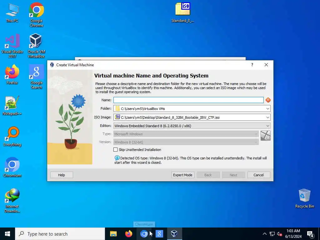Close the Create Virtual Machine dialog
Image resolution: width=320 pixels, height=240 pixels.
[x=266, y=65]
